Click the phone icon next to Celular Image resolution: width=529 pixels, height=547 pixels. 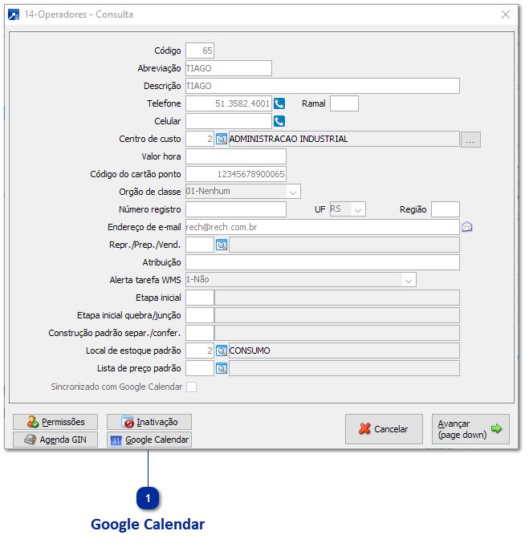279,121
